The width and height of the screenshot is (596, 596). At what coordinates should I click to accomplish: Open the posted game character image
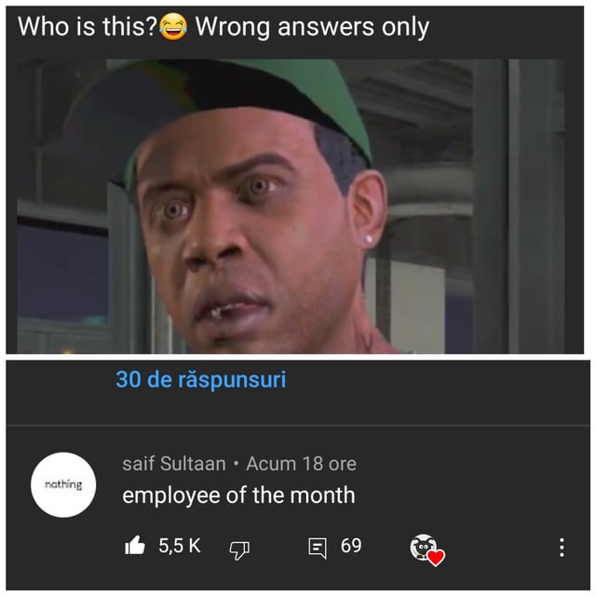(x=291, y=207)
